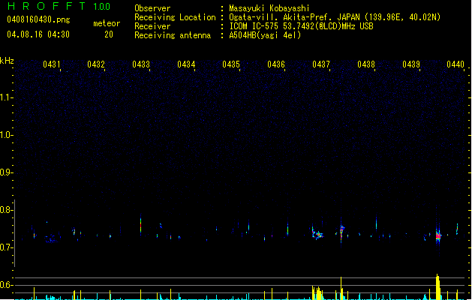Click the 0434 time marker
472x300 pixels.
[x=186, y=64]
